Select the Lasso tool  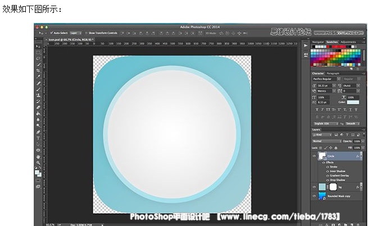pyautogui.click(x=38, y=58)
